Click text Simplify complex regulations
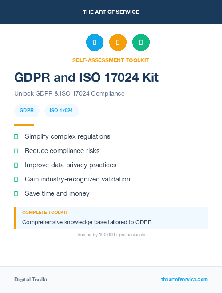This screenshot has width=222, height=293. point(67,136)
